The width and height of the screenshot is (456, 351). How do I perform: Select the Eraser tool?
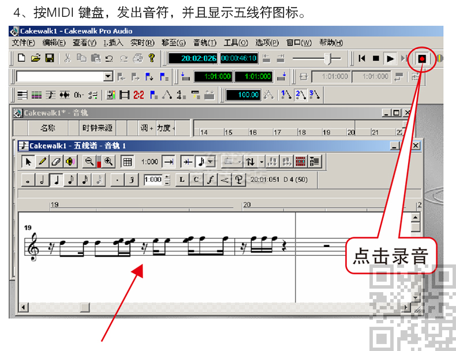pos(56,162)
